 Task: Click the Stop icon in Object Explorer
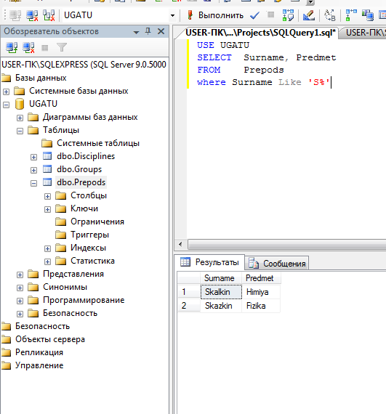point(45,48)
